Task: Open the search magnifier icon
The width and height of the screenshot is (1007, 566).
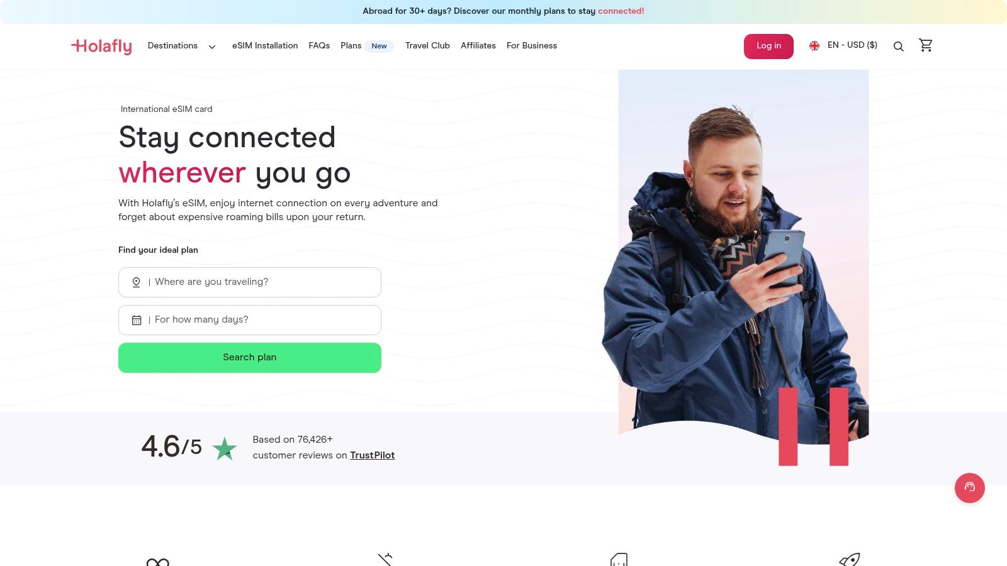Action: [x=899, y=47]
